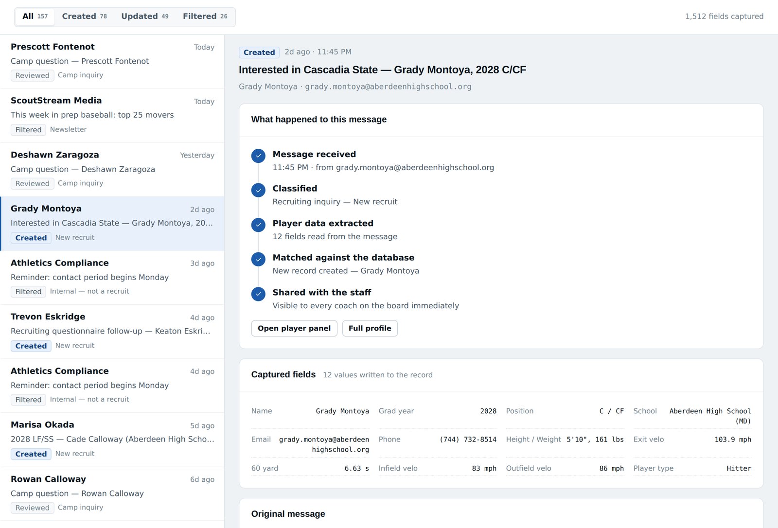Open the Rowan Calloway camp question
Screen dimensions: 778x528
pyautogui.click(x=112, y=493)
